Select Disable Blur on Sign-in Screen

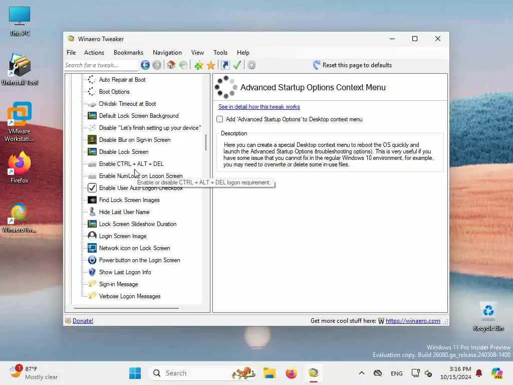(x=134, y=140)
